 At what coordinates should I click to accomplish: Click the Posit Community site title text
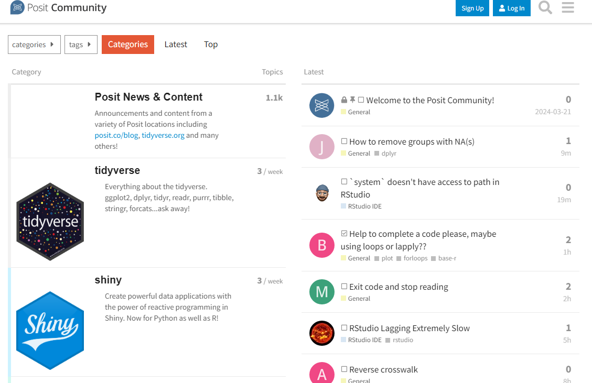[67, 8]
